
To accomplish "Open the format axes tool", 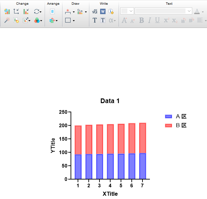I will point(16,11).
